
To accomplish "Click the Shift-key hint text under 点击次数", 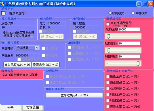I will (18, 34).
